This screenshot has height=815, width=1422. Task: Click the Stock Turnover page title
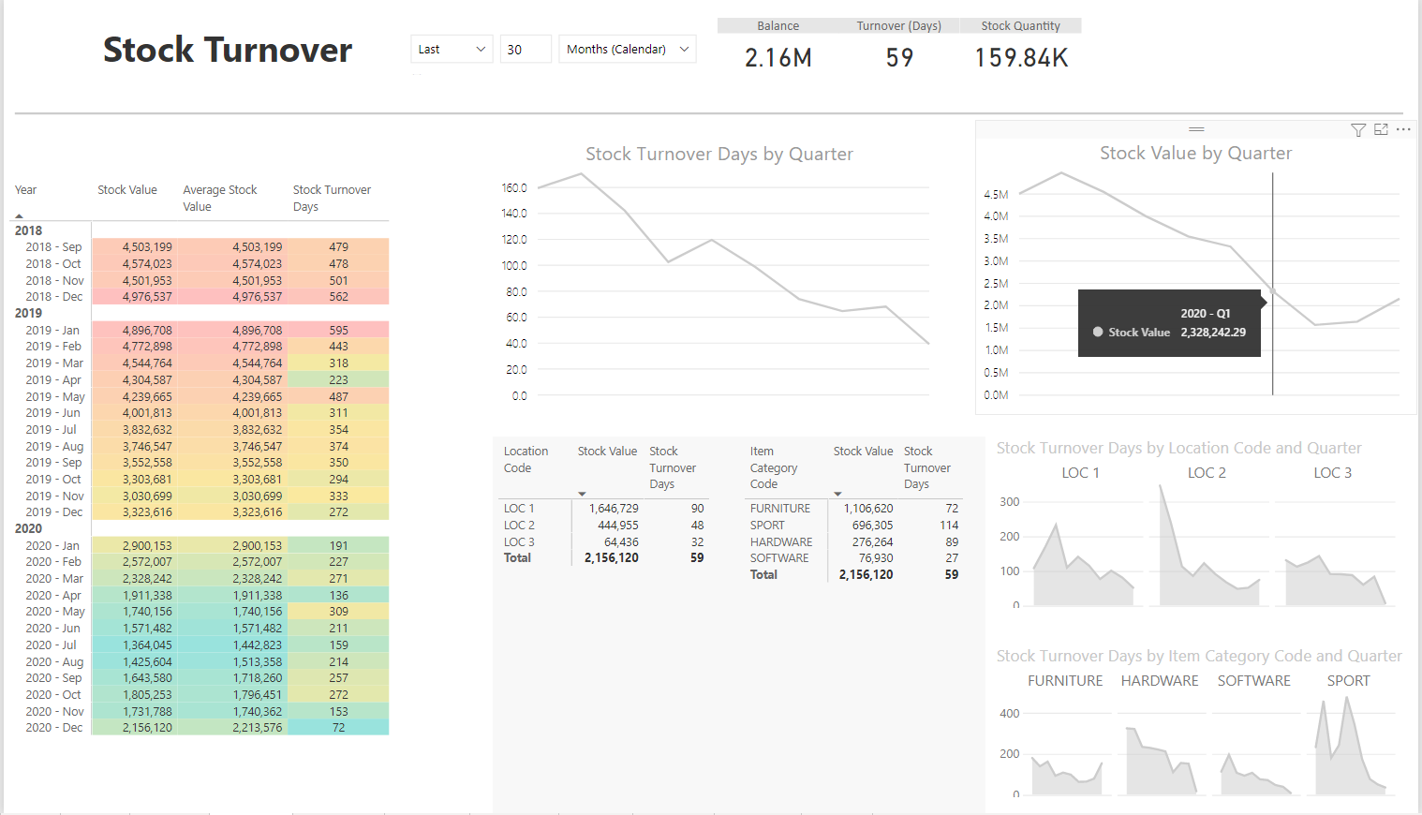click(x=228, y=50)
